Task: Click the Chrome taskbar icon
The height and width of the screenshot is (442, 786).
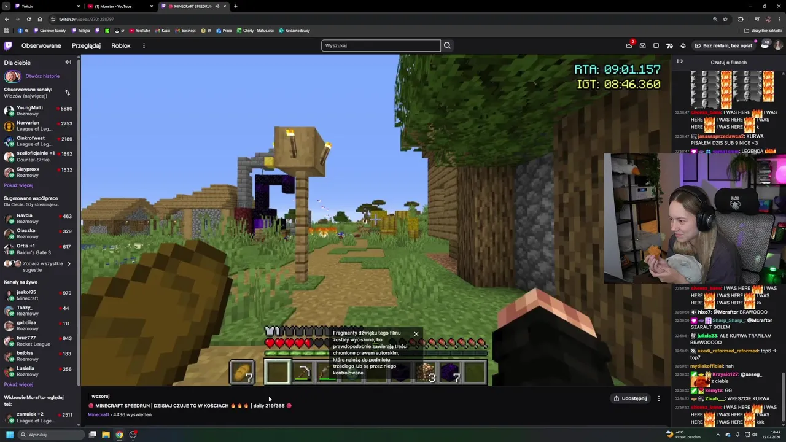Action: click(x=119, y=435)
